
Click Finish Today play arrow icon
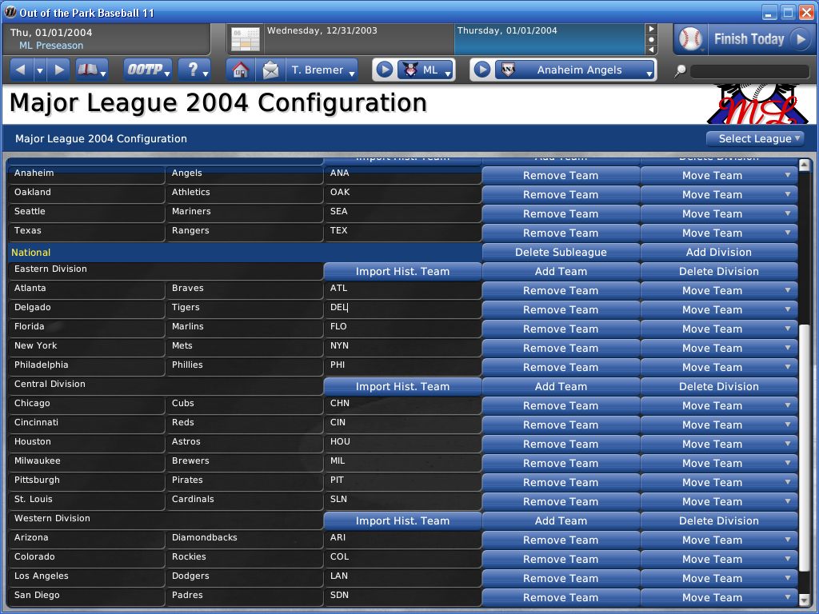coord(800,39)
